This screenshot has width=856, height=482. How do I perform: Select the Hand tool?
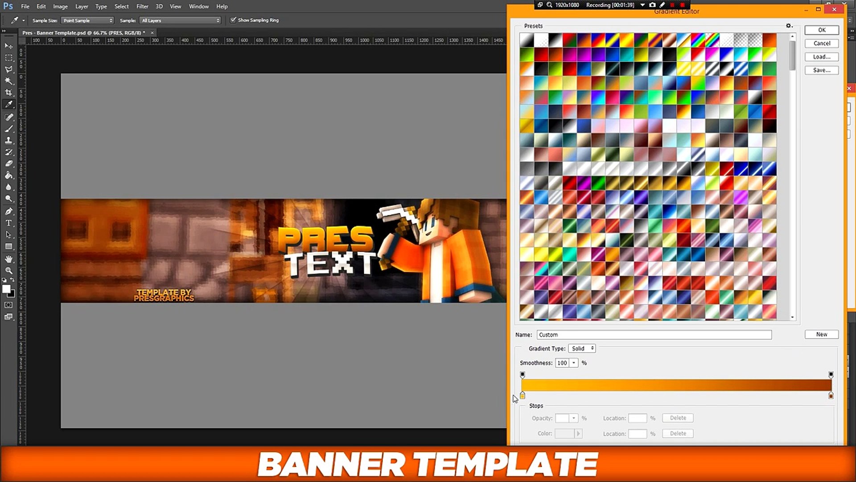coord(8,259)
